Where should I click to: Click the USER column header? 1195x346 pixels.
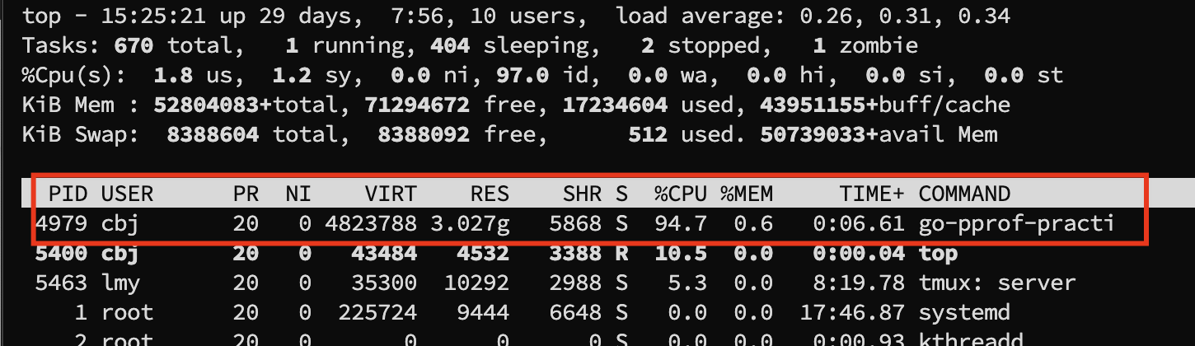pos(128,194)
